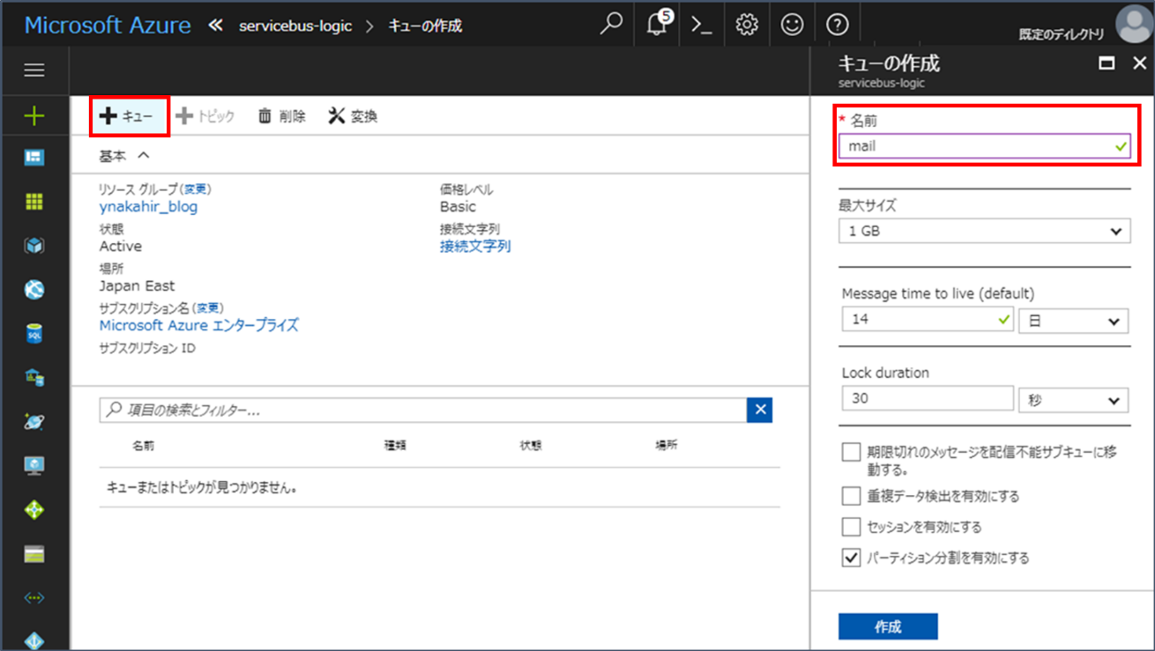Open the 最大サイズ 1 GB dropdown
The height and width of the screenshot is (651, 1155).
984,231
